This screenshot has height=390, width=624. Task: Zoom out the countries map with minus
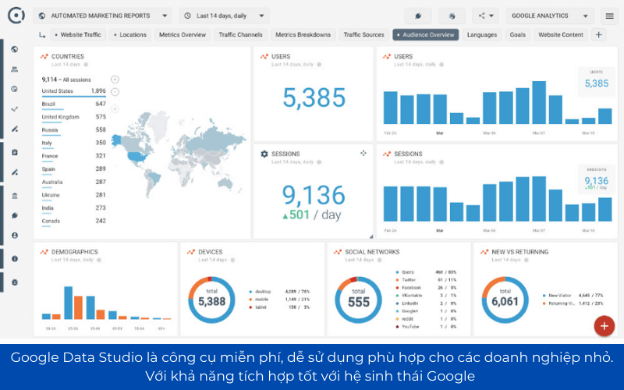[115, 92]
